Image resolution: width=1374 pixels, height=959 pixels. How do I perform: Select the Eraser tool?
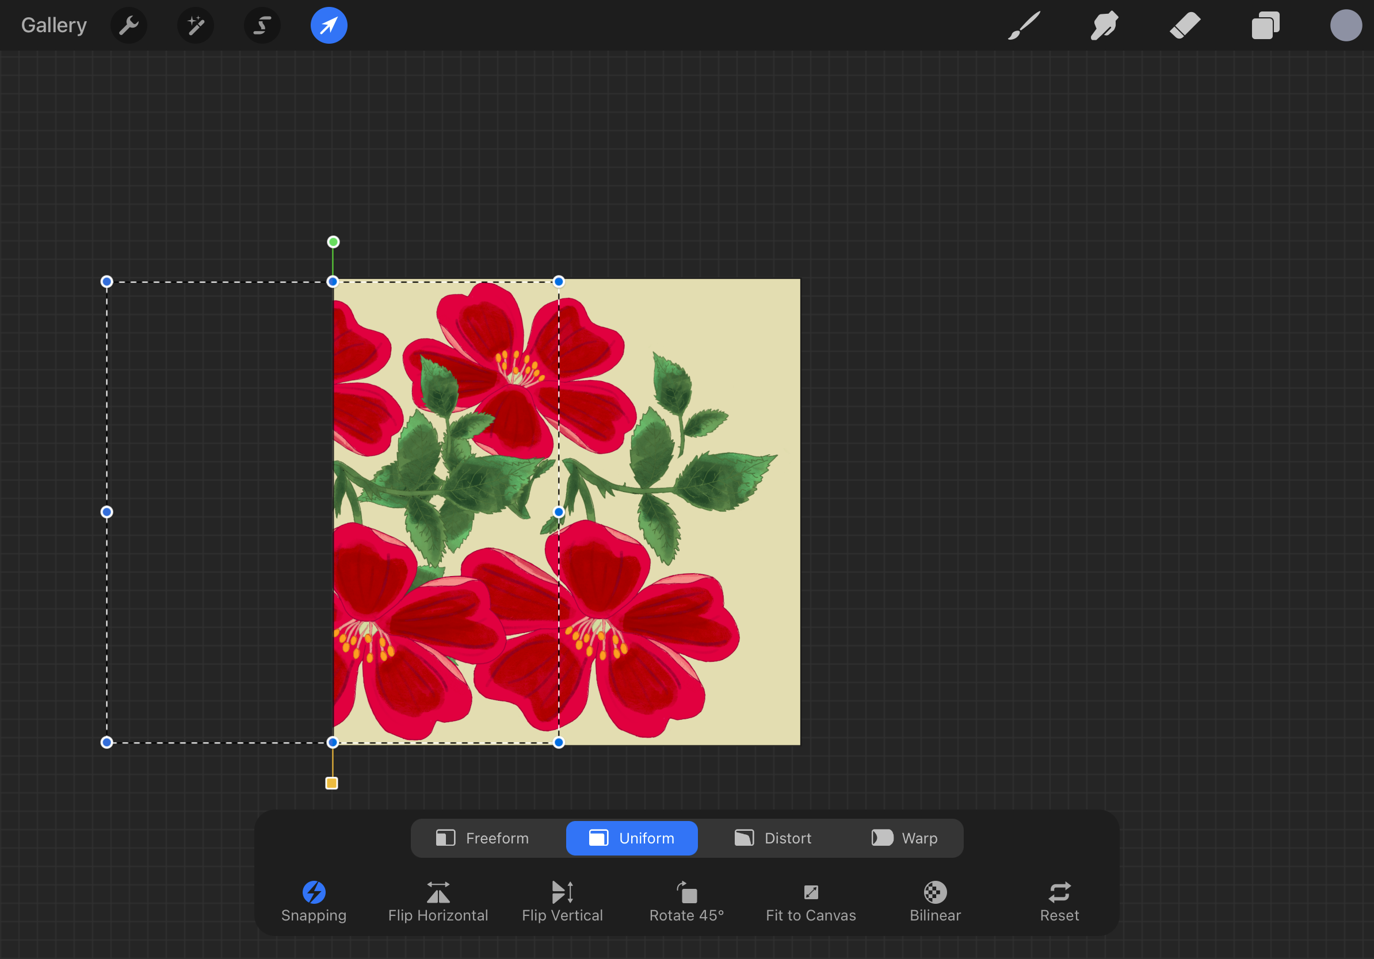coord(1185,26)
